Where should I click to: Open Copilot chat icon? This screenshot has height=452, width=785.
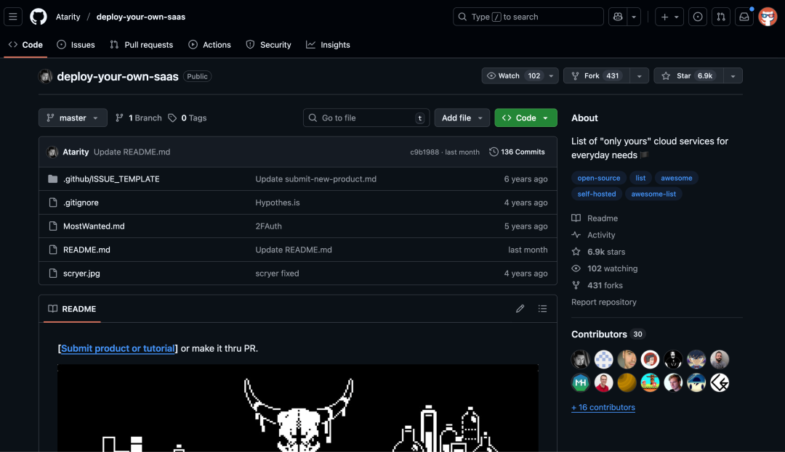point(618,17)
